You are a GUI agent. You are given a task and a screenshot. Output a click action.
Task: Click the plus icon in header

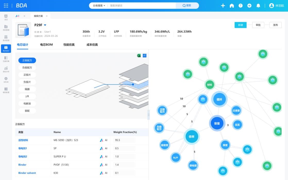click(223, 6)
